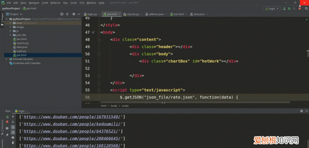Close the pie.html editor tab
This screenshot has width=309, height=148.
pos(119,14)
